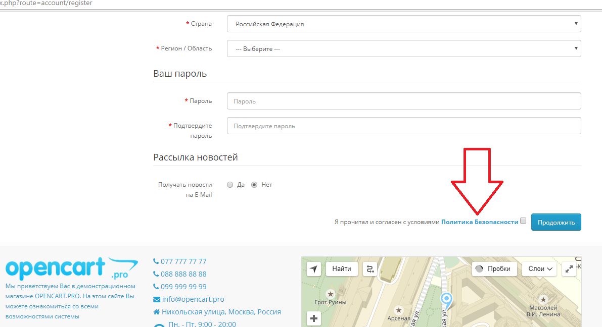This screenshot has height=327, width=602.
Task: Click the Рассылка новостей section heading
Action: pos(196,157)
